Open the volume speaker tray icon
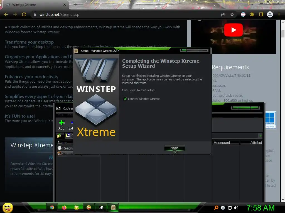Screen dimensions: 285x213 pyautogui.click(x=236, y=208)
